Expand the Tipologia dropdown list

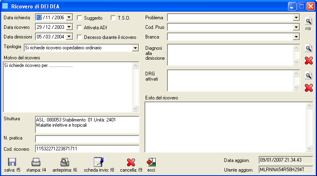135,48
